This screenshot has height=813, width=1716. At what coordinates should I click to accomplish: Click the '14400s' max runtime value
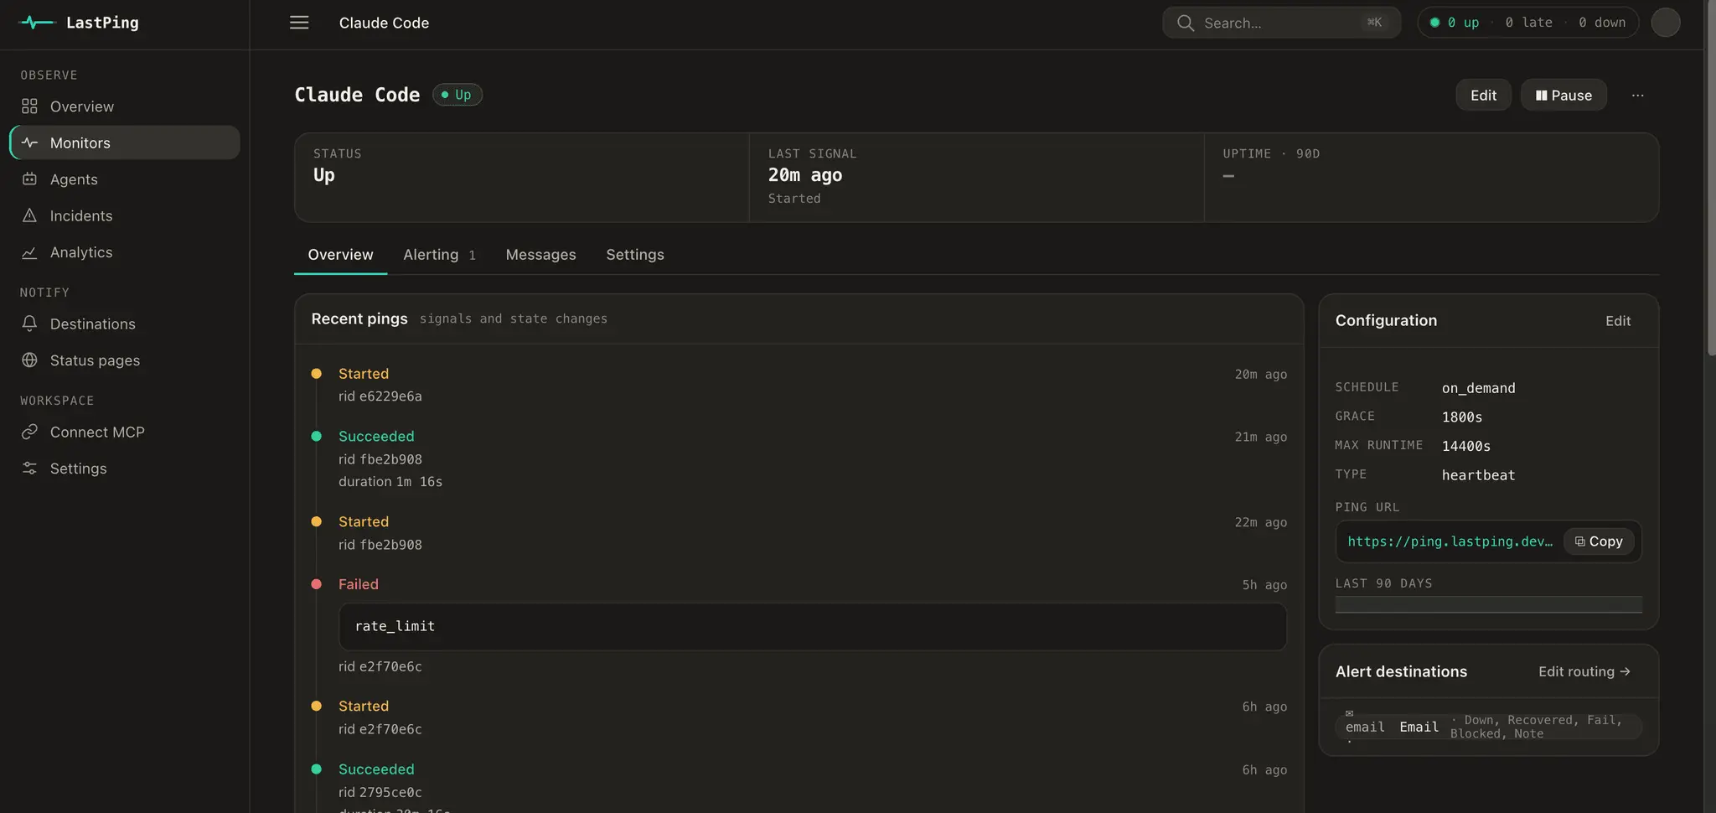[x=1466, y=446]
